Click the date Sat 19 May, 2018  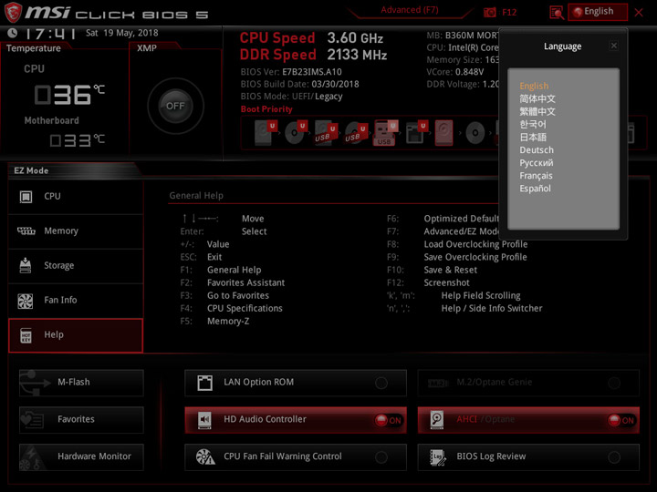pos(122,33)
